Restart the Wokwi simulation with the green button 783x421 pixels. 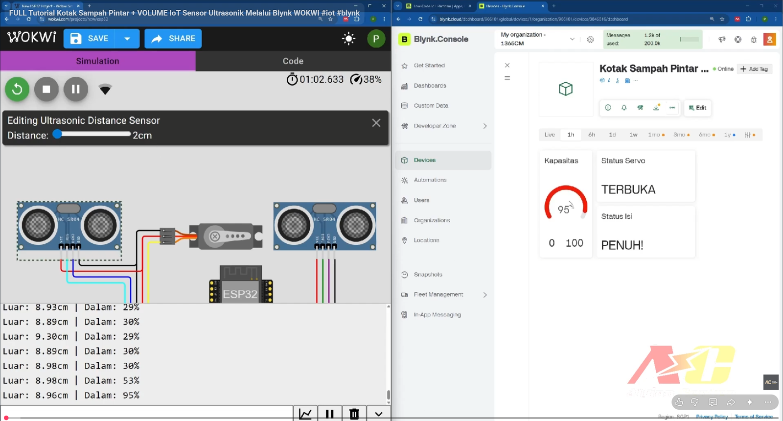(x=17, y=89)
